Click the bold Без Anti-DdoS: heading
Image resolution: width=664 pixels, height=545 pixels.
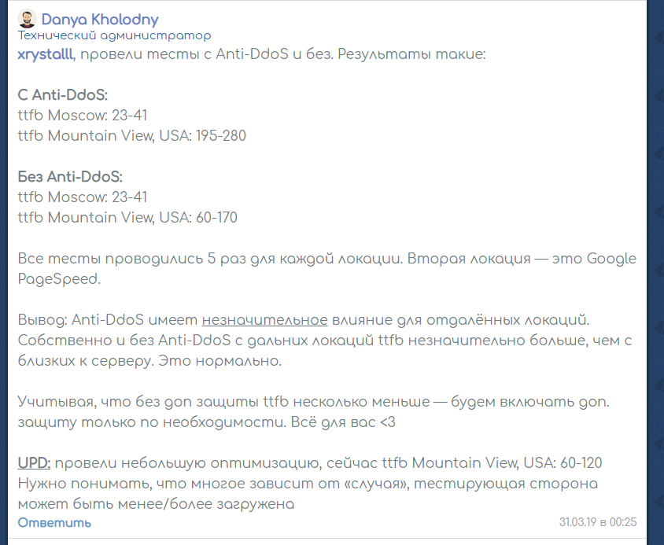click(70, 177)
